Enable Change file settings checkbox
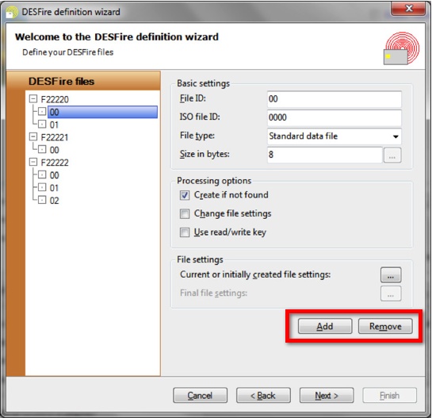432x418 pixels. coord(185,213)
